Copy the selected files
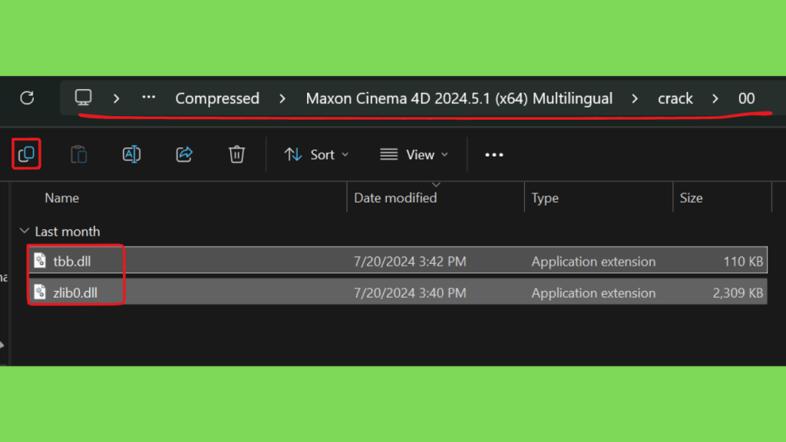The height and width of the screenshot is (442, 786). 26,154
